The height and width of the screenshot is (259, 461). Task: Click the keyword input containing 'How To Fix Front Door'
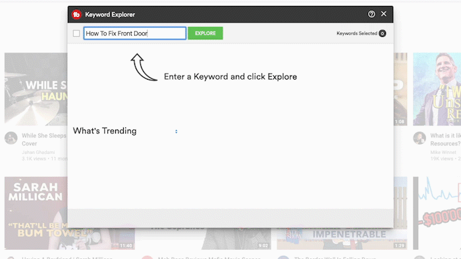pos(135,33)
